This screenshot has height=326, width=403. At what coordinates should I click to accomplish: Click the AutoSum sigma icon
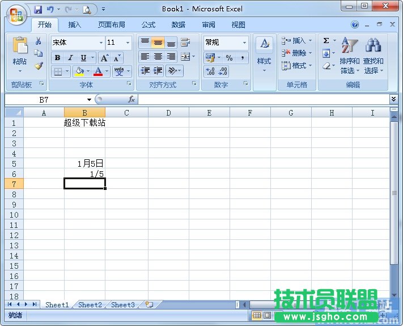click(x=326, y=41)
